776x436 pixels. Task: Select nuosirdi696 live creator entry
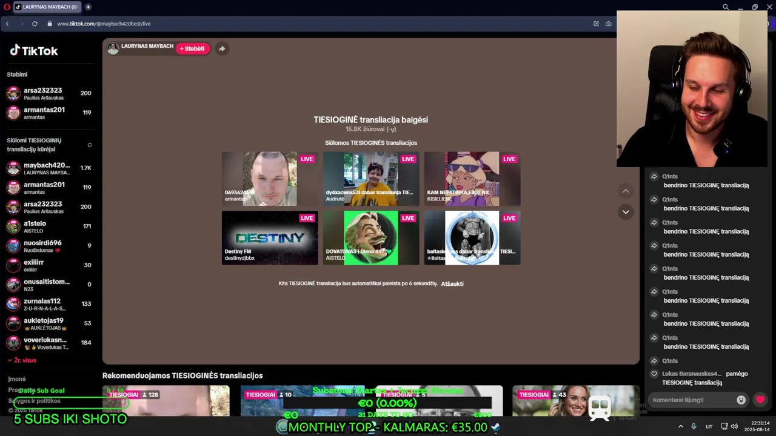[x=48, y=246]
